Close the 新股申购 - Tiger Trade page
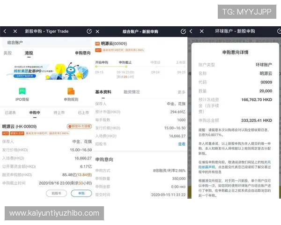Viewport: 281px width, 225px height. pyautogui.click(x=15, y=31)
